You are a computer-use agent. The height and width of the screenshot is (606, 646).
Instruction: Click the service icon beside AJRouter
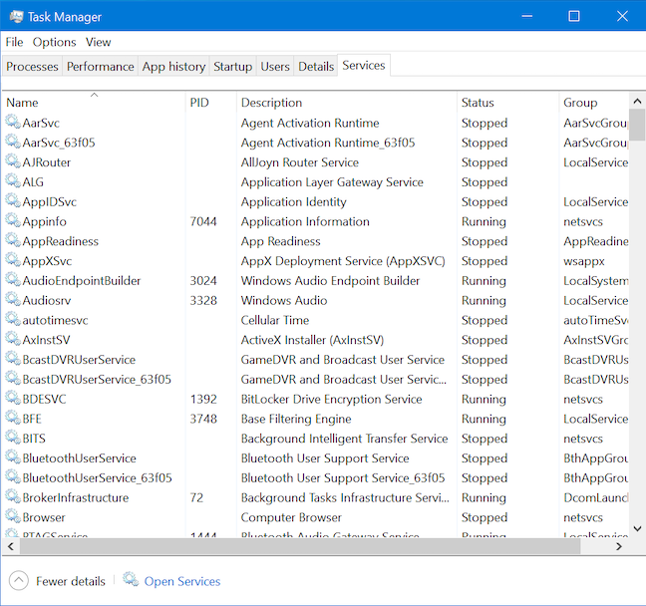tap(13, 161)
